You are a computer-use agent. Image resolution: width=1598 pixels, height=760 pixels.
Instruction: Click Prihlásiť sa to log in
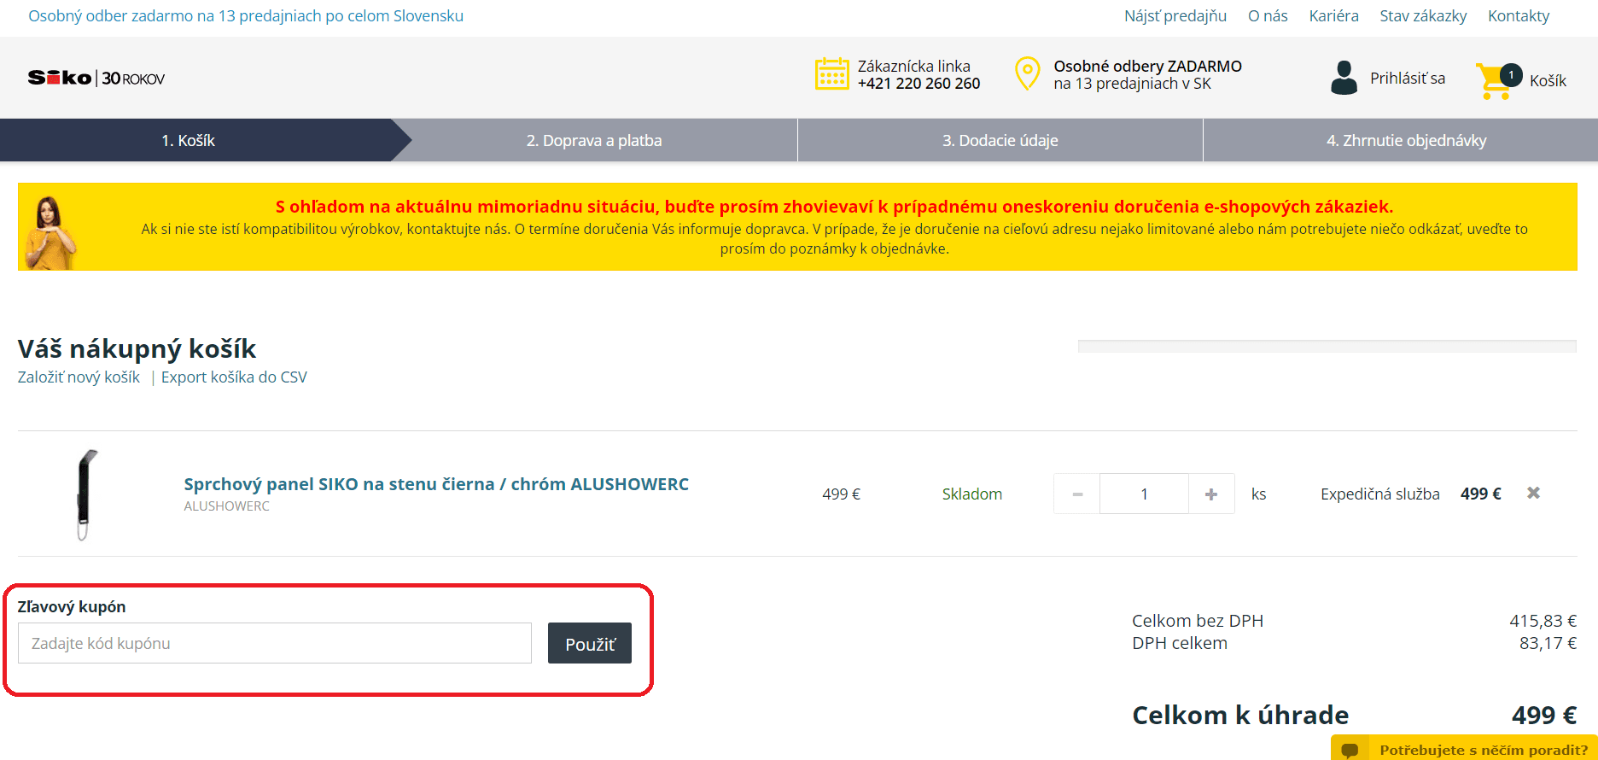[1408, 79]
